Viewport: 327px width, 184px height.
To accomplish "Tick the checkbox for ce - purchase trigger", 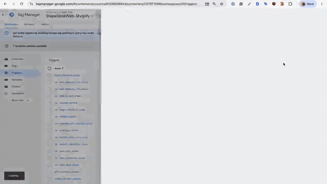I will (x=49, y=130).
